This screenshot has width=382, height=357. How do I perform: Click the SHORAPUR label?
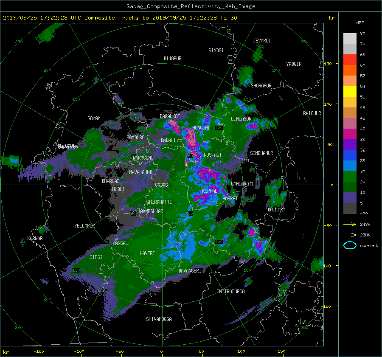coord(261,86)
